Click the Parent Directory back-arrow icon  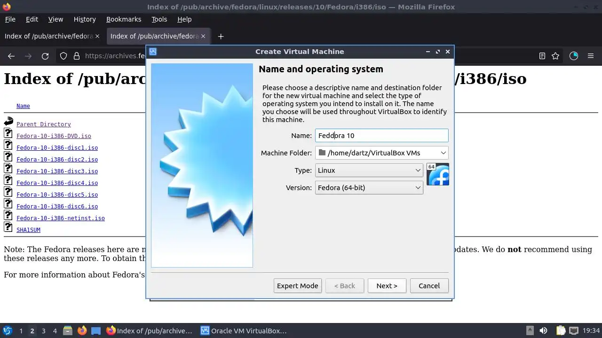(x=8, y=122)
